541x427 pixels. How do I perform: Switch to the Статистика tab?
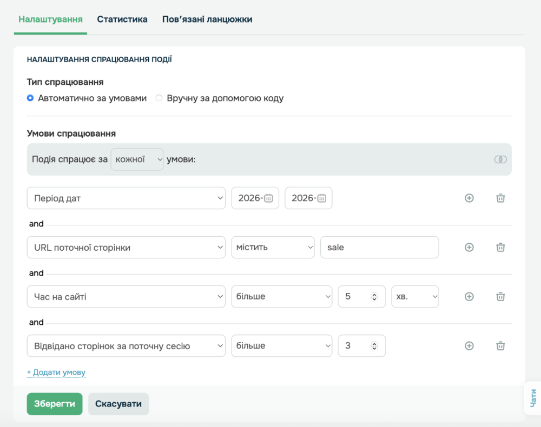coord(122,19)
